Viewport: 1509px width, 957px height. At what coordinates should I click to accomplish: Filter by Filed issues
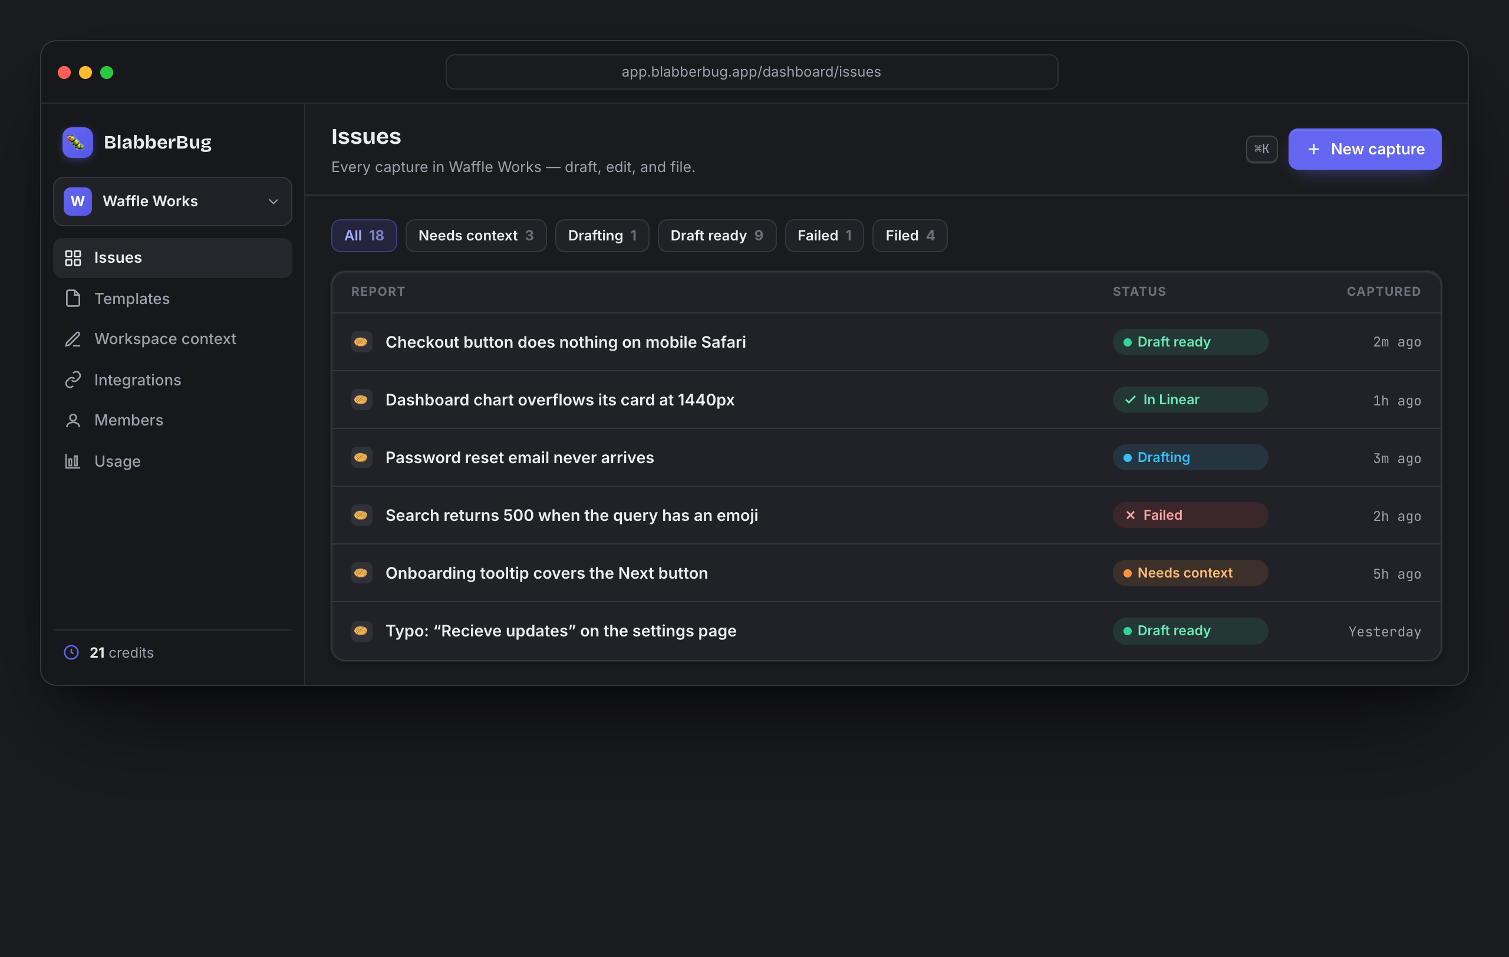[910, 236]
